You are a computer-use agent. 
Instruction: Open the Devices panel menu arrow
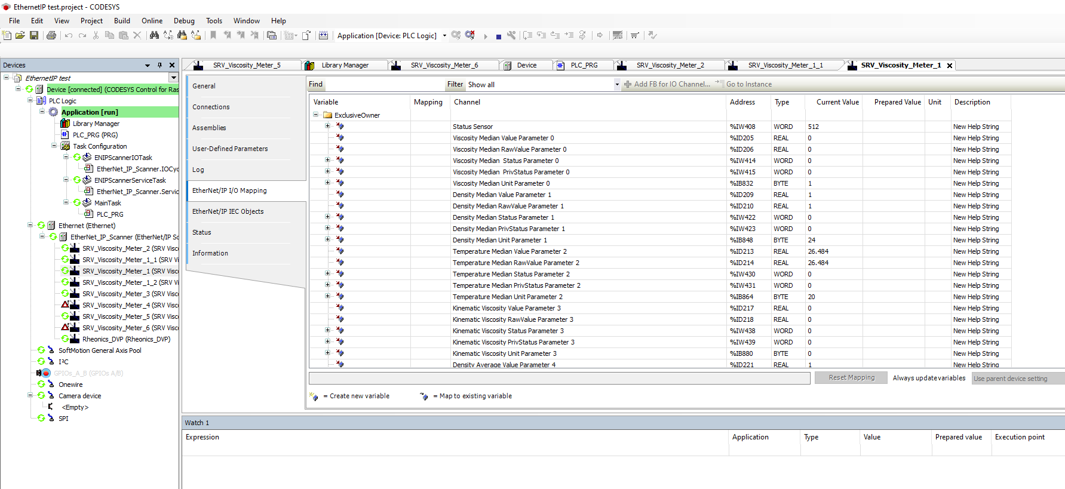pyautogui.click(x=148, y=65)
